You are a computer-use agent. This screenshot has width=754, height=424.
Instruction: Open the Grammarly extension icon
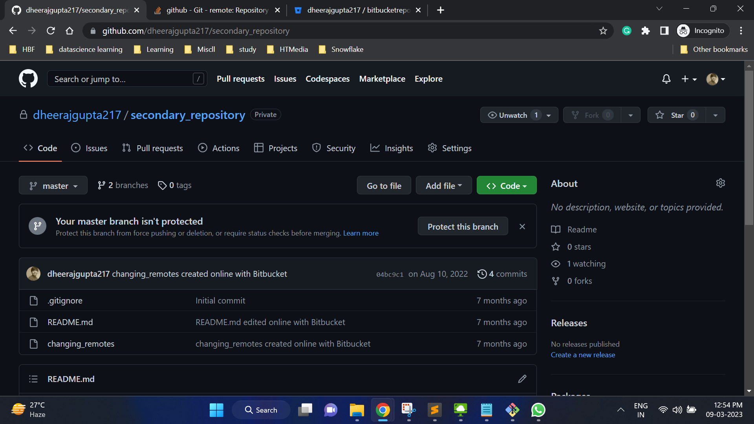click(626, 31)
